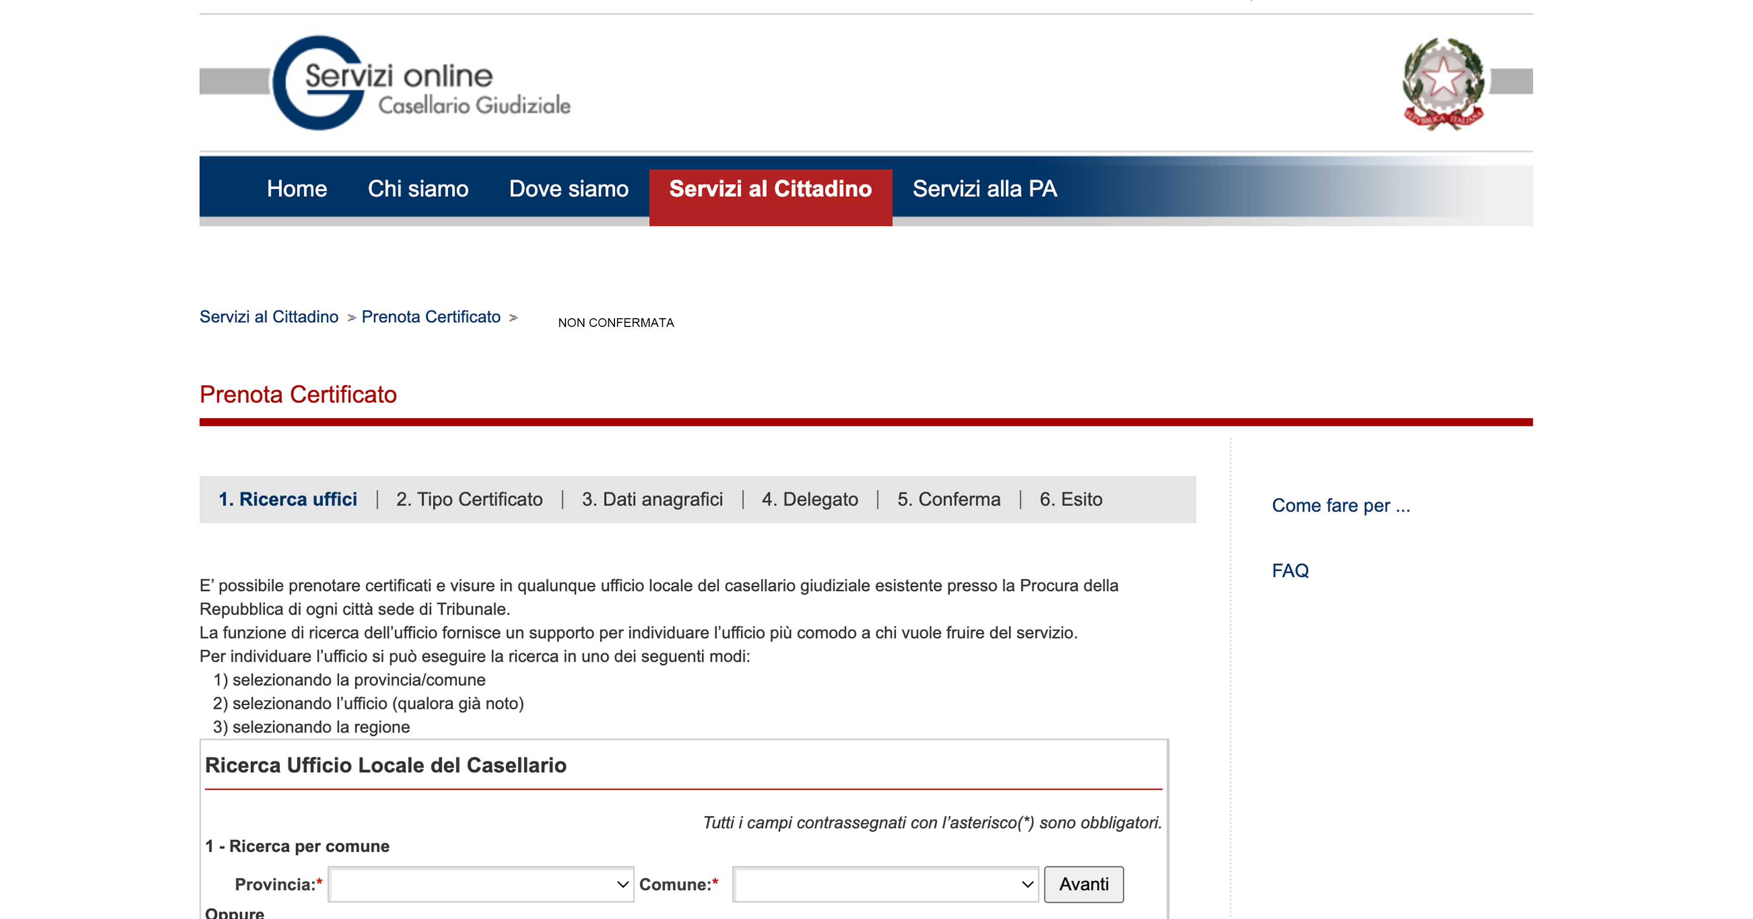Click the Servizi al Cittadino breadcrumb link
This screenshot has width=1753, height=919.
269,317
